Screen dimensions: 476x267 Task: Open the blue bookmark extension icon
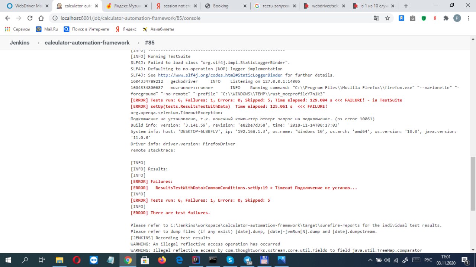coord(401,18)
